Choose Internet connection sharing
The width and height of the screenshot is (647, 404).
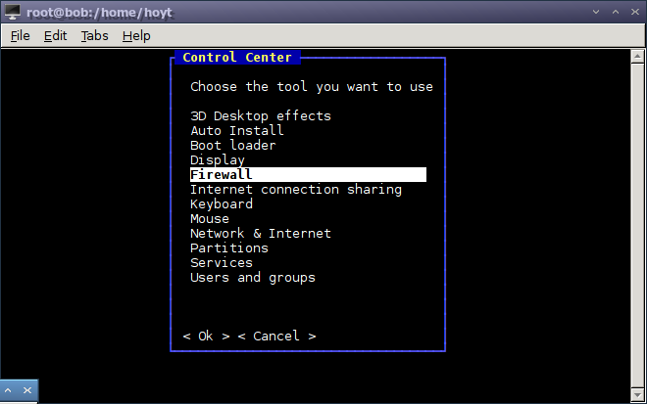[x=296, y=189]
